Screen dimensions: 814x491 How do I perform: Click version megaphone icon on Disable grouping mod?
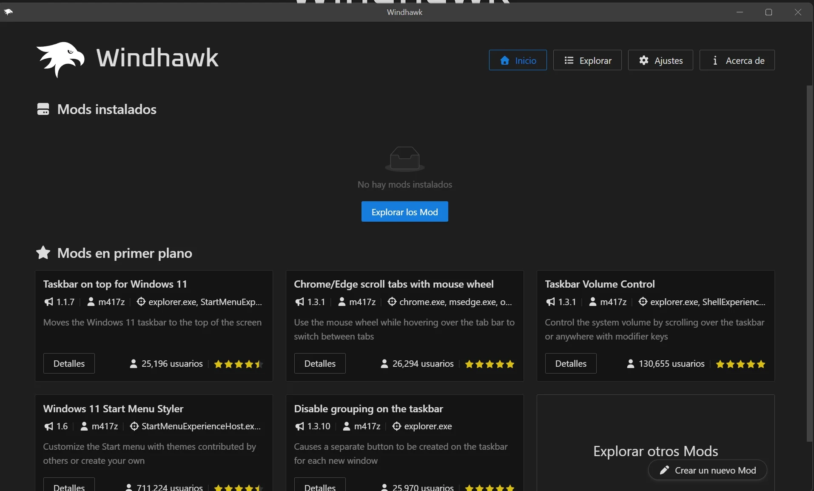(x=299, y=426)
